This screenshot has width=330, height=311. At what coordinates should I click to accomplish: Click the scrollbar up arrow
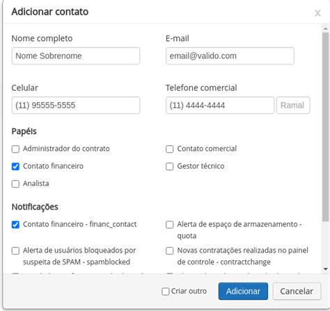pos(326,28)
